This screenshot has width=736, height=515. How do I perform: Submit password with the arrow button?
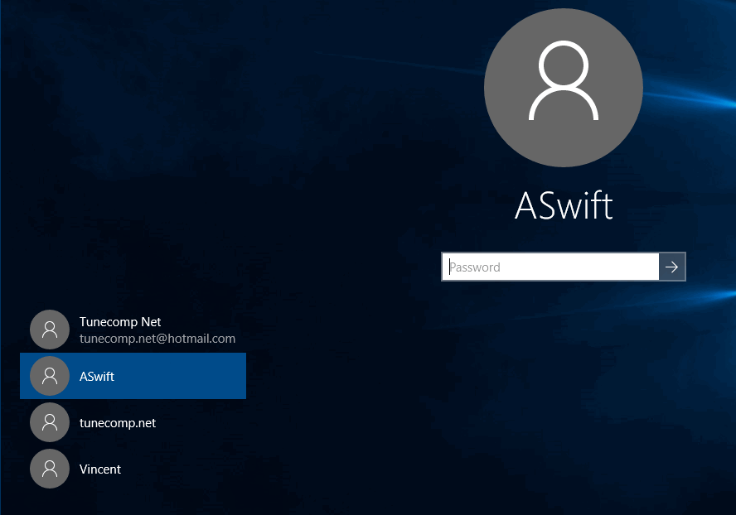(672, 267)
